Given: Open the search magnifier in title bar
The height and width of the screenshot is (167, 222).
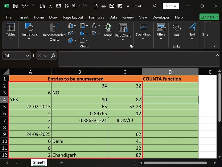Looking at the screenshot, I should tap(154, 6).
